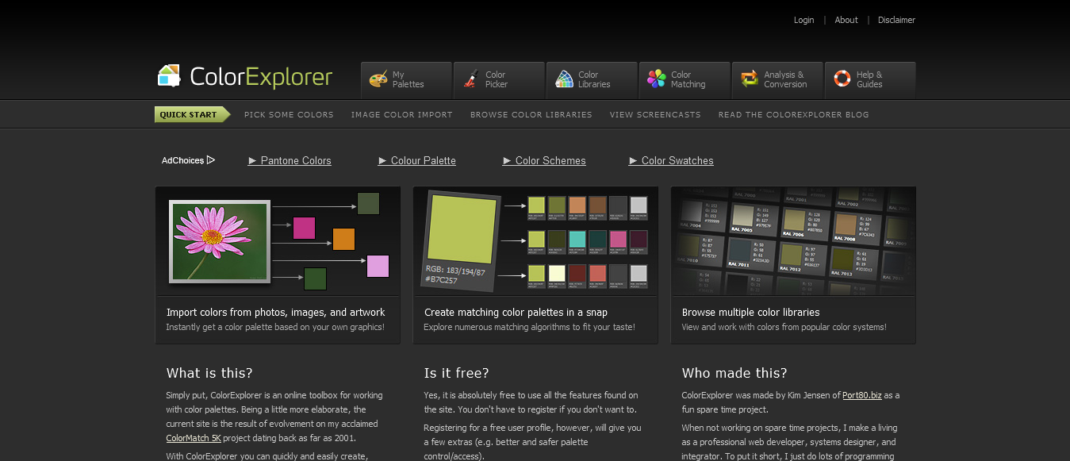This screenshot has width=1070, height=461.
Task: Click the ColorExplorer wordmark text
Action: (261, 77)
